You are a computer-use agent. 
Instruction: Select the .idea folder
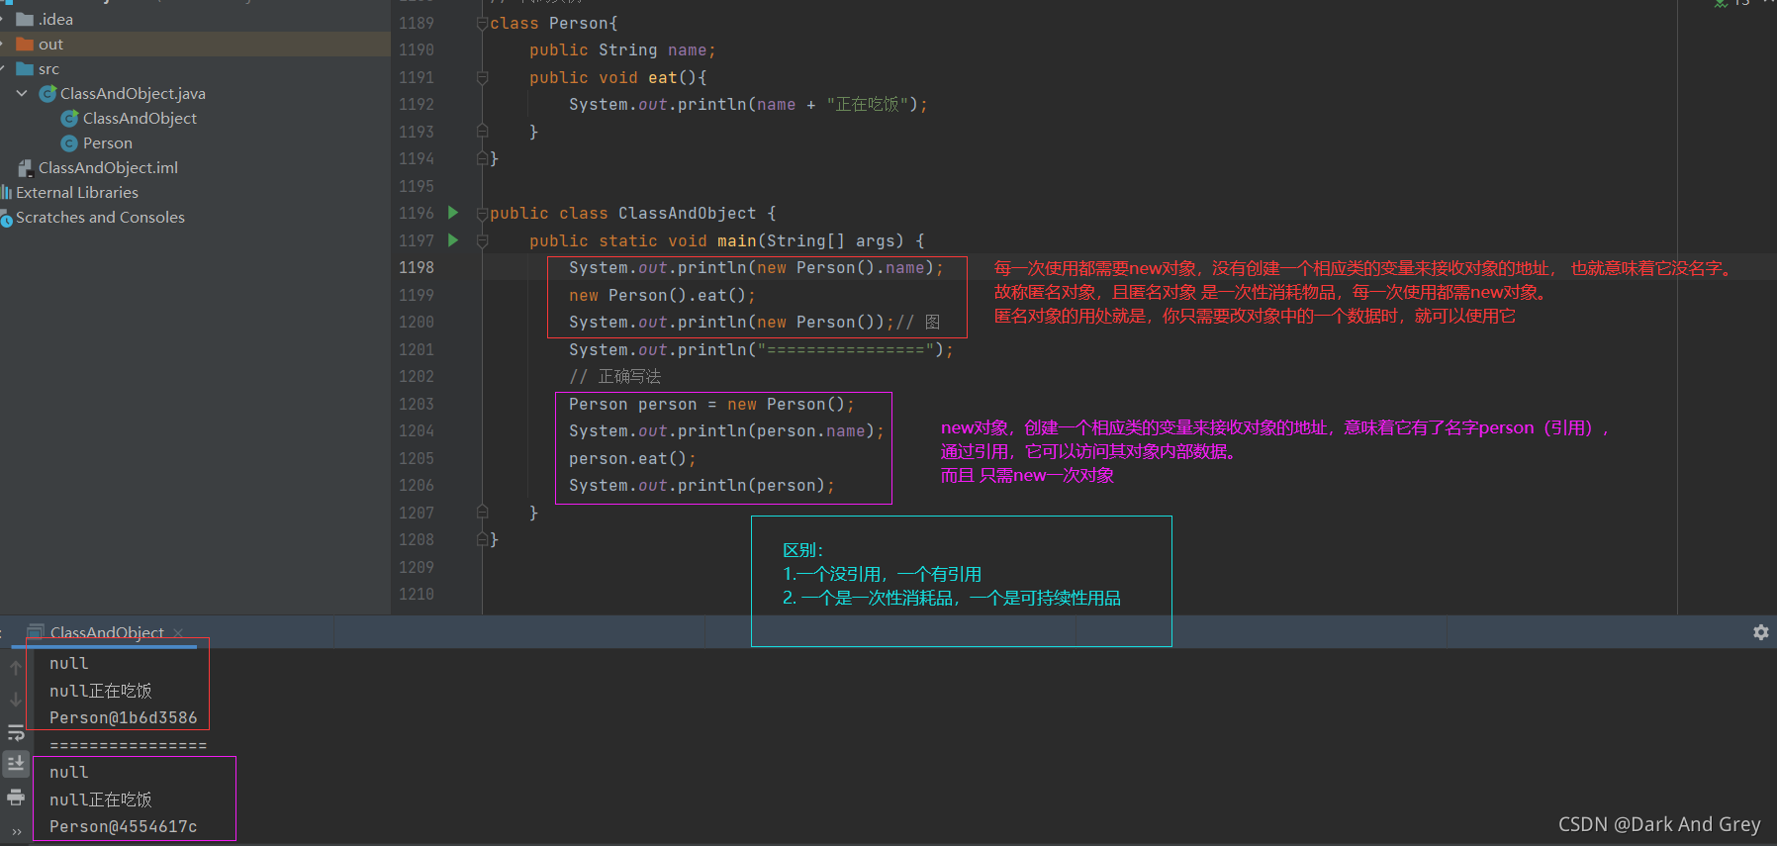(x=55, y=19)
